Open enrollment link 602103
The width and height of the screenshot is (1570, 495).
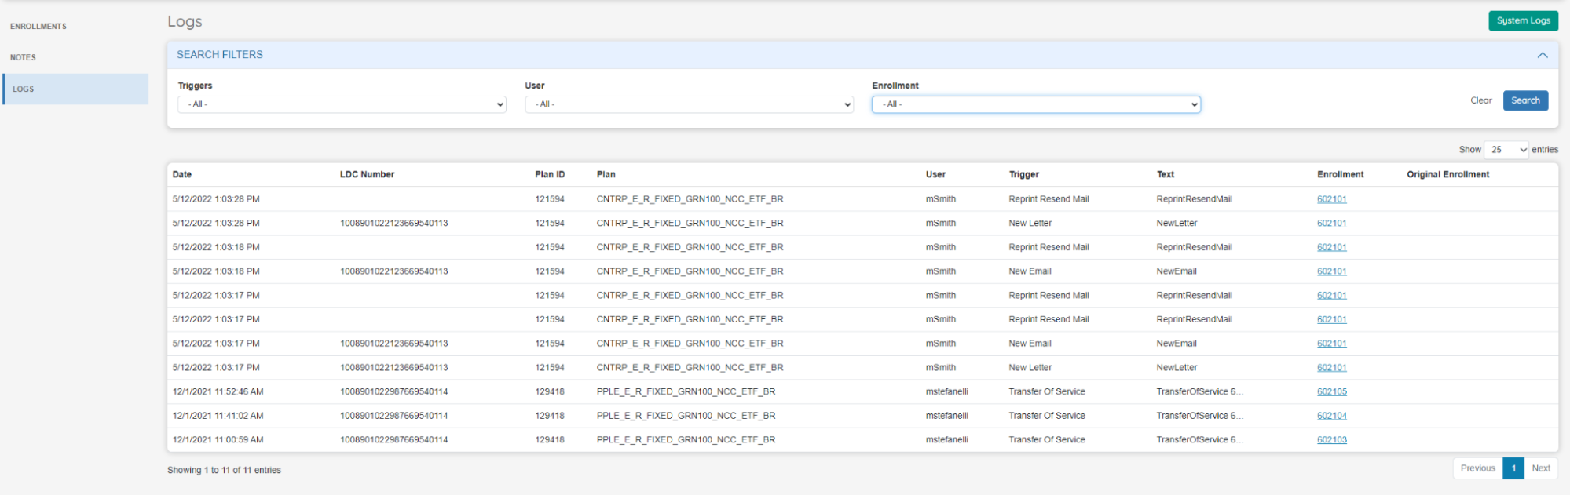click(x=1331, y=440)
